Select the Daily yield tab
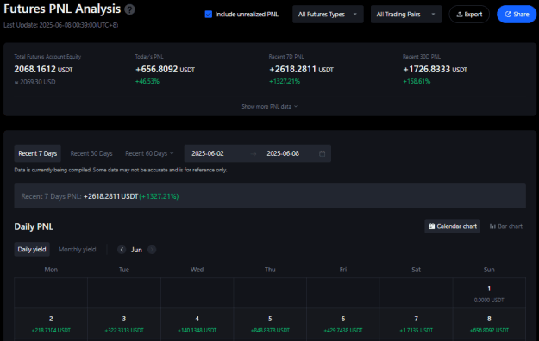This screenshot has width=539, height=341. (32, 250)
